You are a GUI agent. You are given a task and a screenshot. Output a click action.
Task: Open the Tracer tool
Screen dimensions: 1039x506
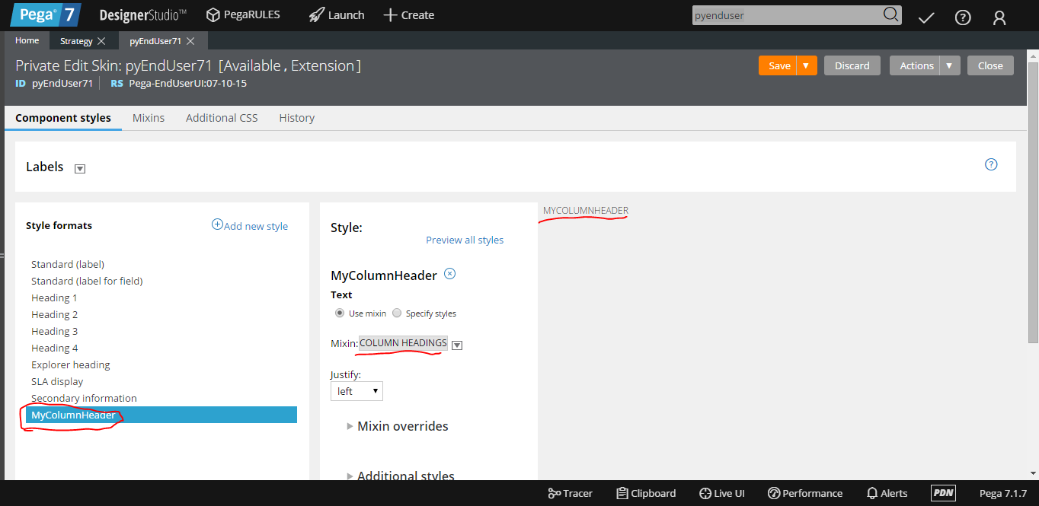(x=570, y=493)
